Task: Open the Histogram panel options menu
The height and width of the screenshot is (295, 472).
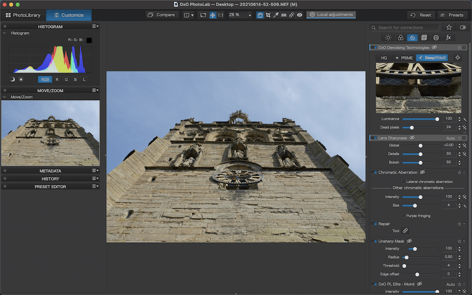Action: [x=95, y=26]
